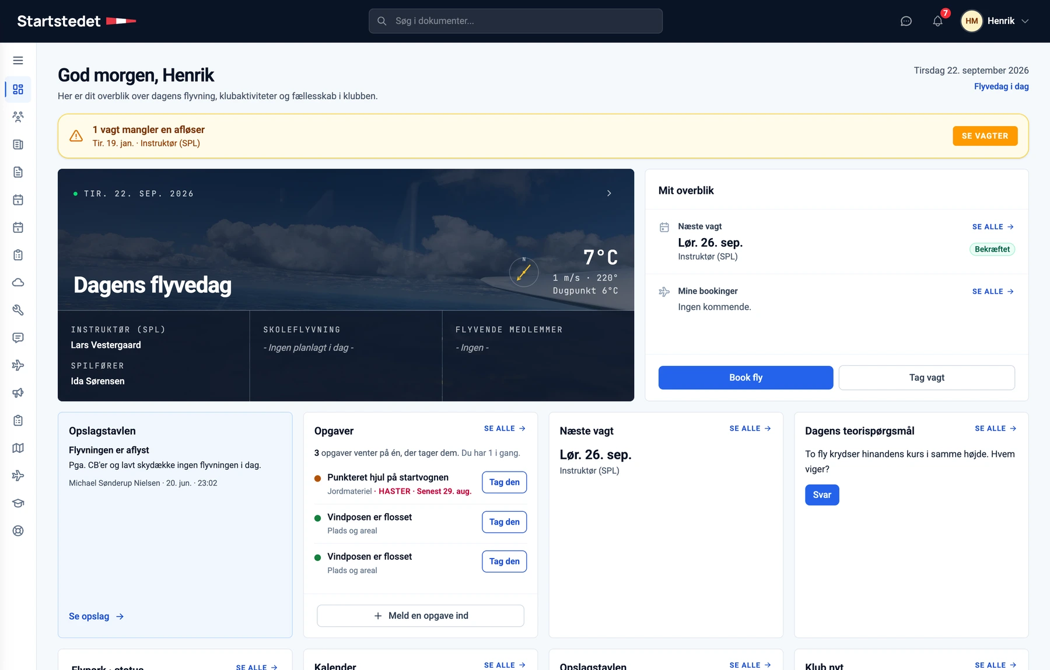
Task: Click the cloud weather icon in the sidebar
Action: coord(18,282)
